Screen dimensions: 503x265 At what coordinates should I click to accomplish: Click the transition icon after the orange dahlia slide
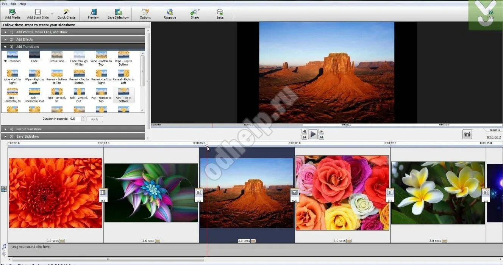(x=103, y=193)
